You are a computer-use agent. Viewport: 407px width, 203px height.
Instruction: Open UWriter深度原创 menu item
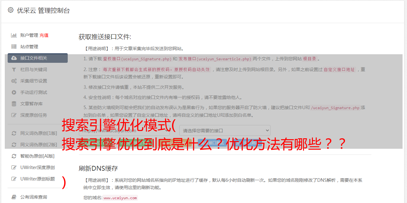pos(38,167)
